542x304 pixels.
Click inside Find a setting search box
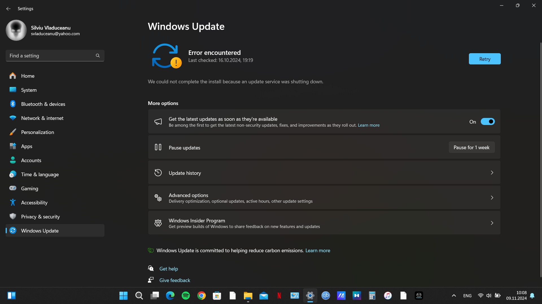click(x=55, y=56)
